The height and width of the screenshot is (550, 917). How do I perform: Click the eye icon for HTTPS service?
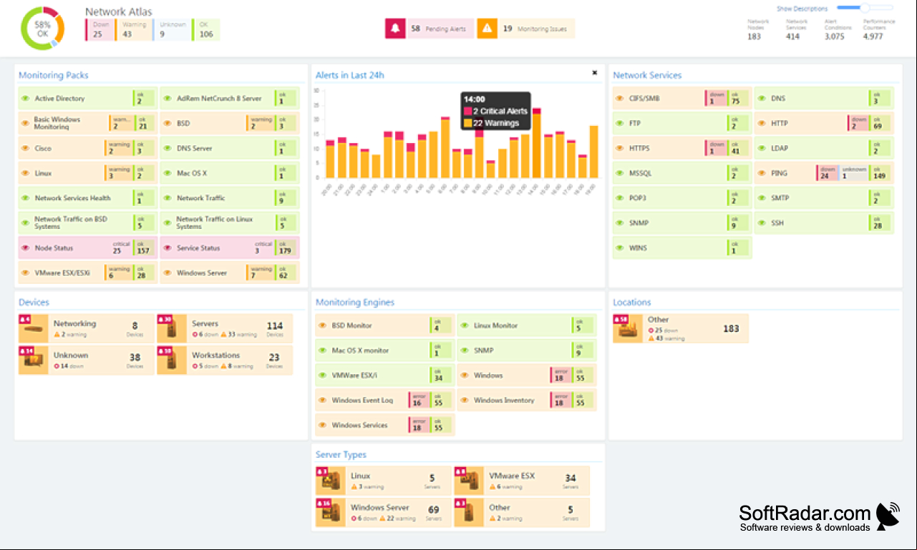pyautogui.click(x=619, y=149)
